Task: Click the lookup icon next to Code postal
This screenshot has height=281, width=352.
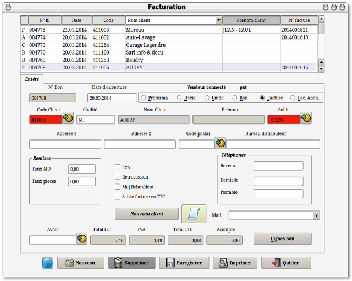Action: pyautogui.click(x=220, y=143)
